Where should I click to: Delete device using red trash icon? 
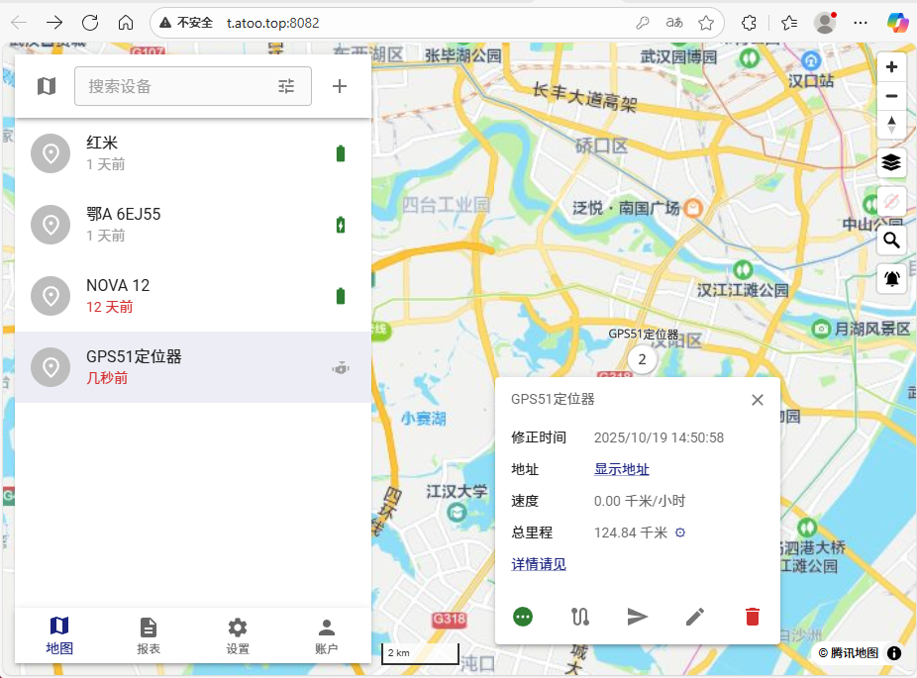(753, 617)
